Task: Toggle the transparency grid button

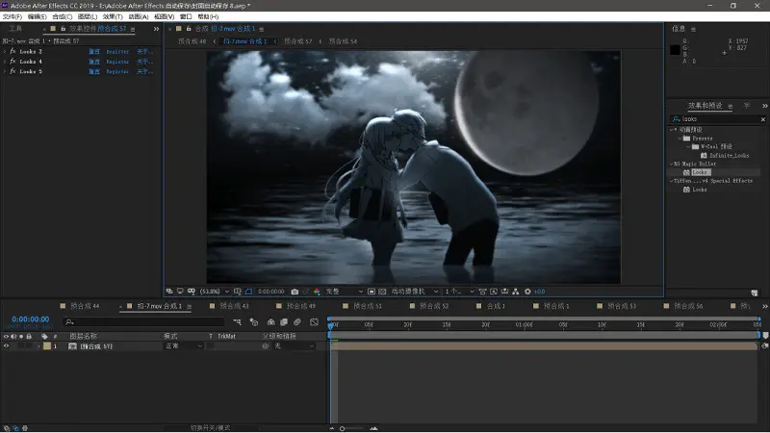Action: point(382,292)
